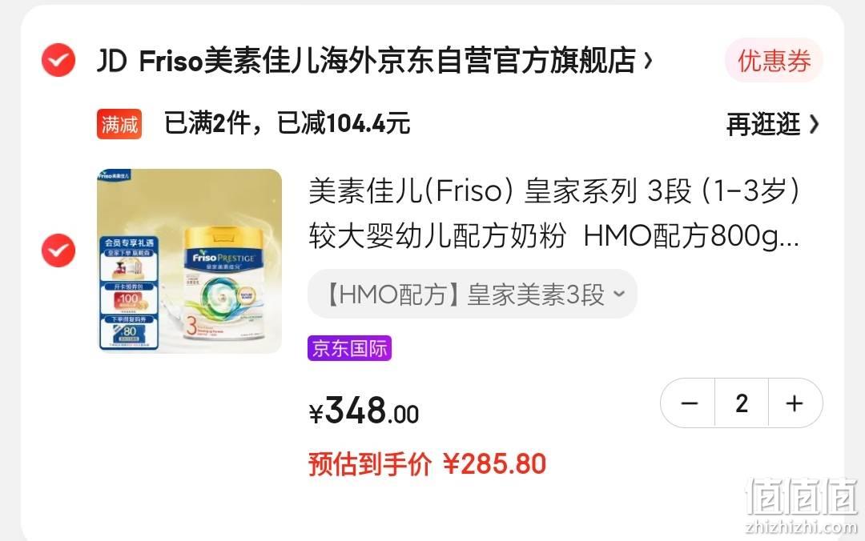Screen dimensions: 865x541
Task: Tap the 京东国际 purple badge
Action: click(350, 348)
